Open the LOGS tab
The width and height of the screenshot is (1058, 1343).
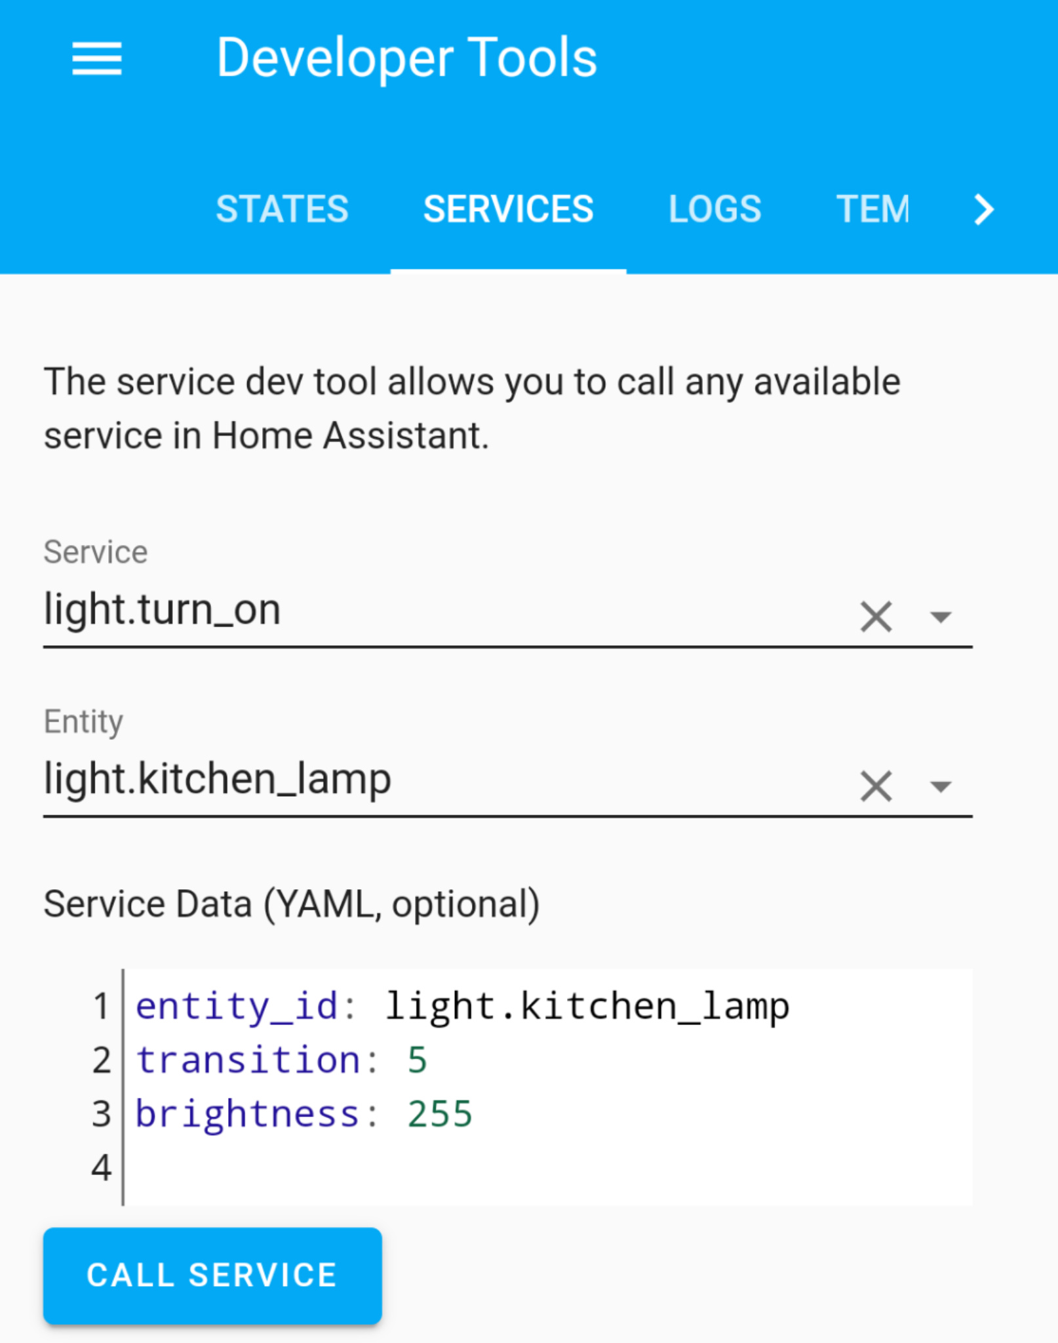click(x=715, y=209)
